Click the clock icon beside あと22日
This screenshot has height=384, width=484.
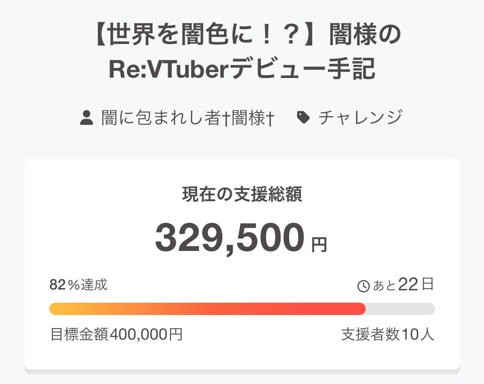[x=363, y=286]
